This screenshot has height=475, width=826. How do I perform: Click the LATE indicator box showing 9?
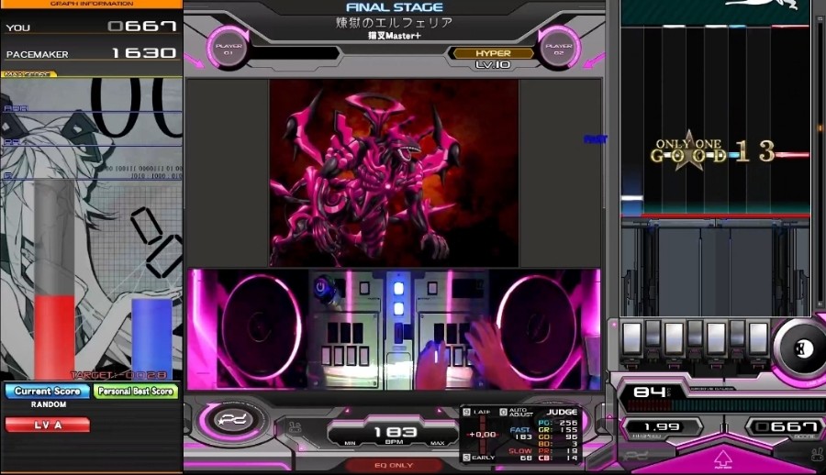[x=466, y=413]
